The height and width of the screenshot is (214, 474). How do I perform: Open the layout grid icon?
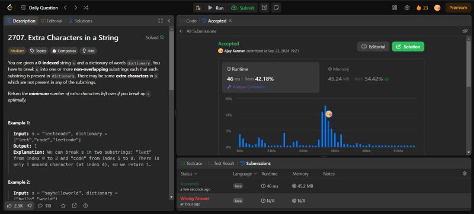pyautogui.click(x=395, y=8)
